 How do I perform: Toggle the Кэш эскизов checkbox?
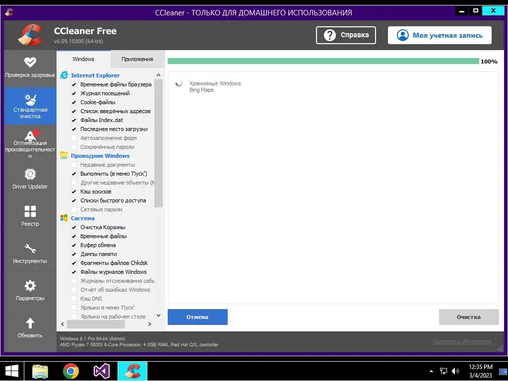click(x=74, y=191)
